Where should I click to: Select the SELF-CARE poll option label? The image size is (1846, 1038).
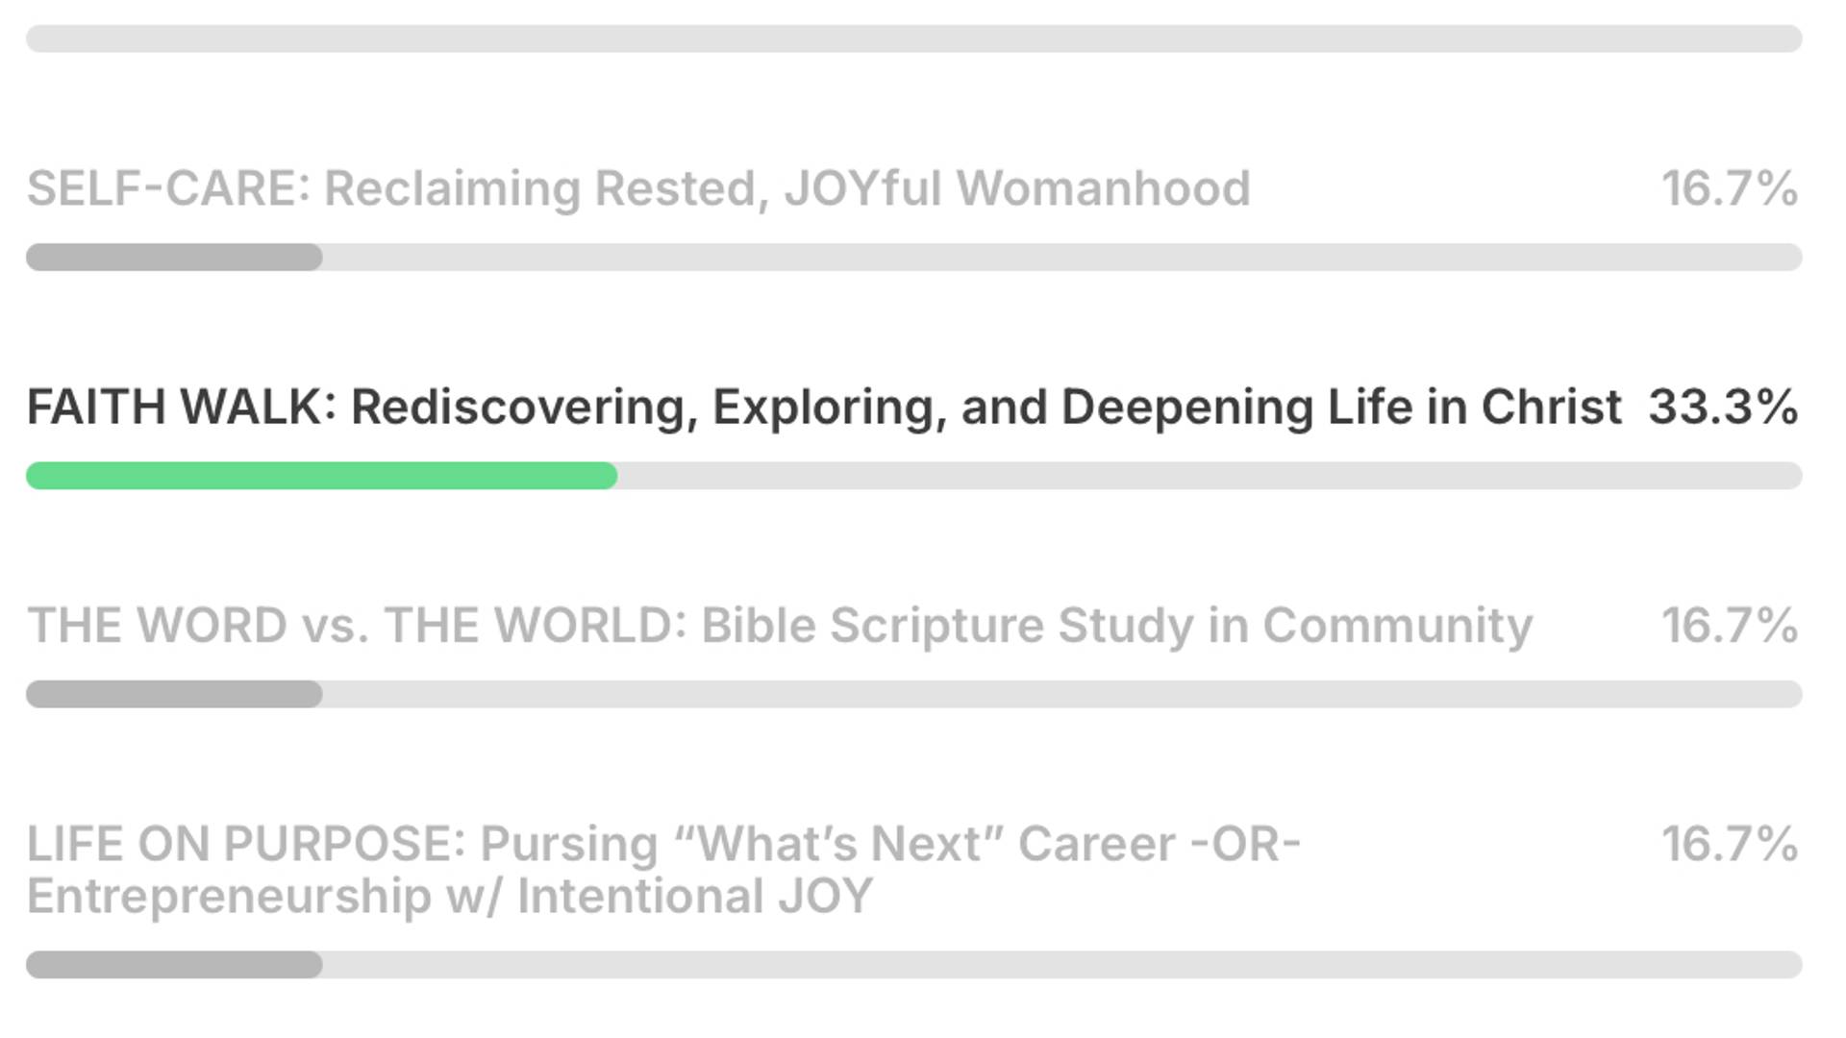[638, 188]
